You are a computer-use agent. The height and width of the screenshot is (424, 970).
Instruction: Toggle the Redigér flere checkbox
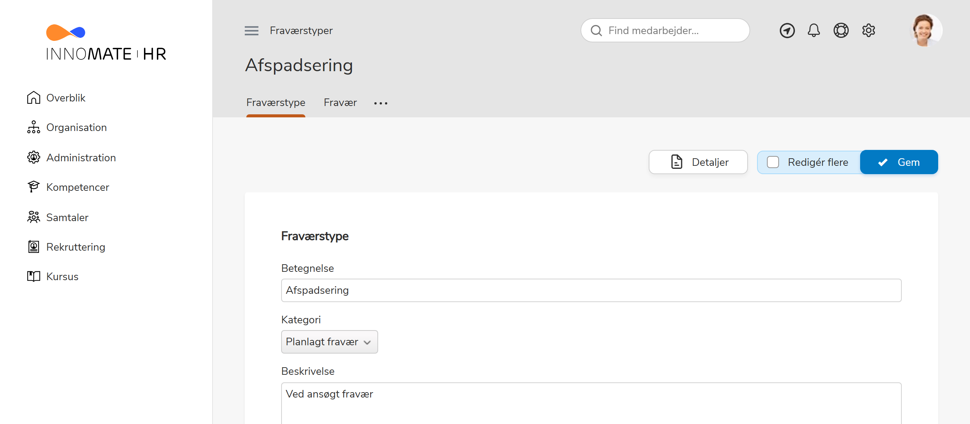(773, 162)
